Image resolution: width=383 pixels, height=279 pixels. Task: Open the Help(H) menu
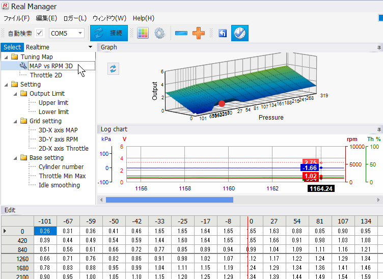click(x=144, y=18)
